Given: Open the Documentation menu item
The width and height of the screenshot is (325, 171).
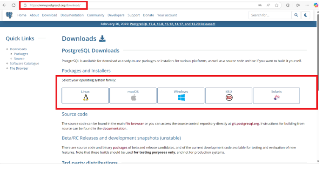Looking at the screenshot, I should [x=72, y=15].
